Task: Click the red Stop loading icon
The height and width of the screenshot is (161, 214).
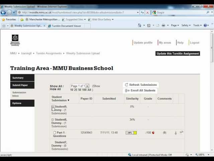Action: 147,12
